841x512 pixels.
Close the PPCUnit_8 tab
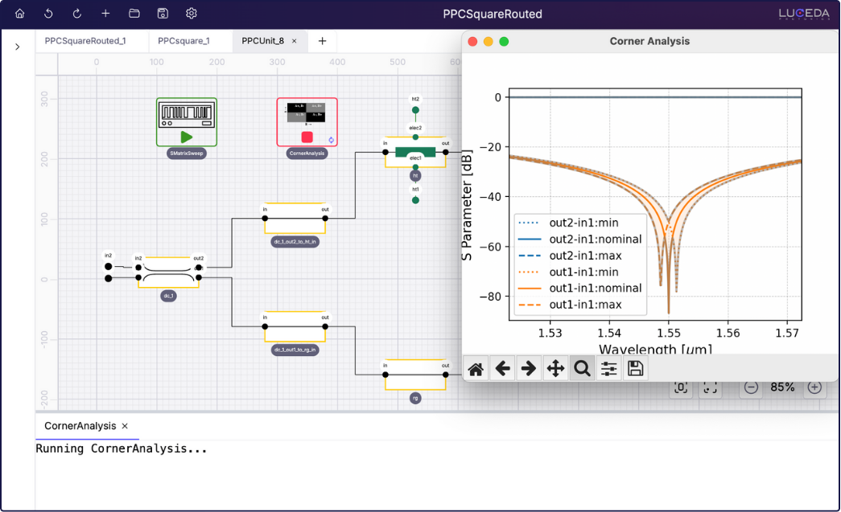[294, 41]
